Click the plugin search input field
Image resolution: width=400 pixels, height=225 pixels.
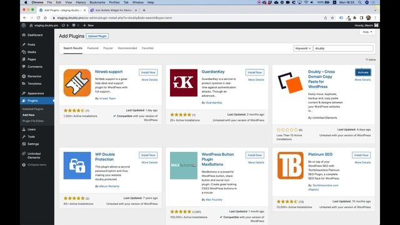[x=343, y=48]
